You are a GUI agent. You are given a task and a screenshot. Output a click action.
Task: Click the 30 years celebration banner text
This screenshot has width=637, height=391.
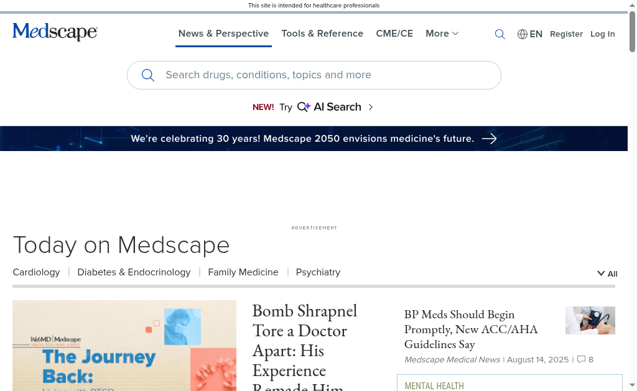coord(302,139)
